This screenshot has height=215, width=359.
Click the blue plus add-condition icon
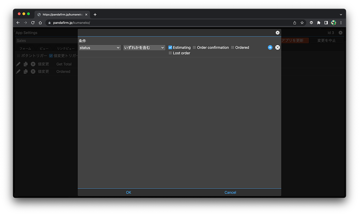point(270,48)
